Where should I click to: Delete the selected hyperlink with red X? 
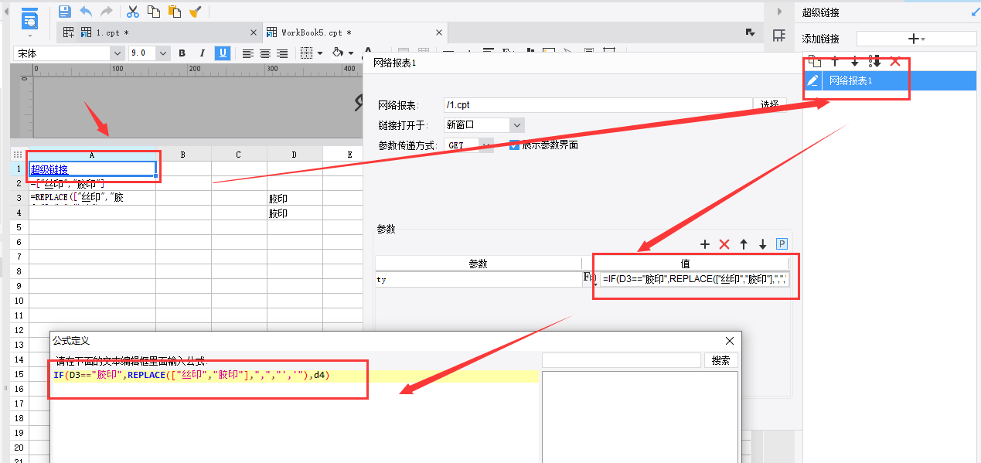(895, 61)
